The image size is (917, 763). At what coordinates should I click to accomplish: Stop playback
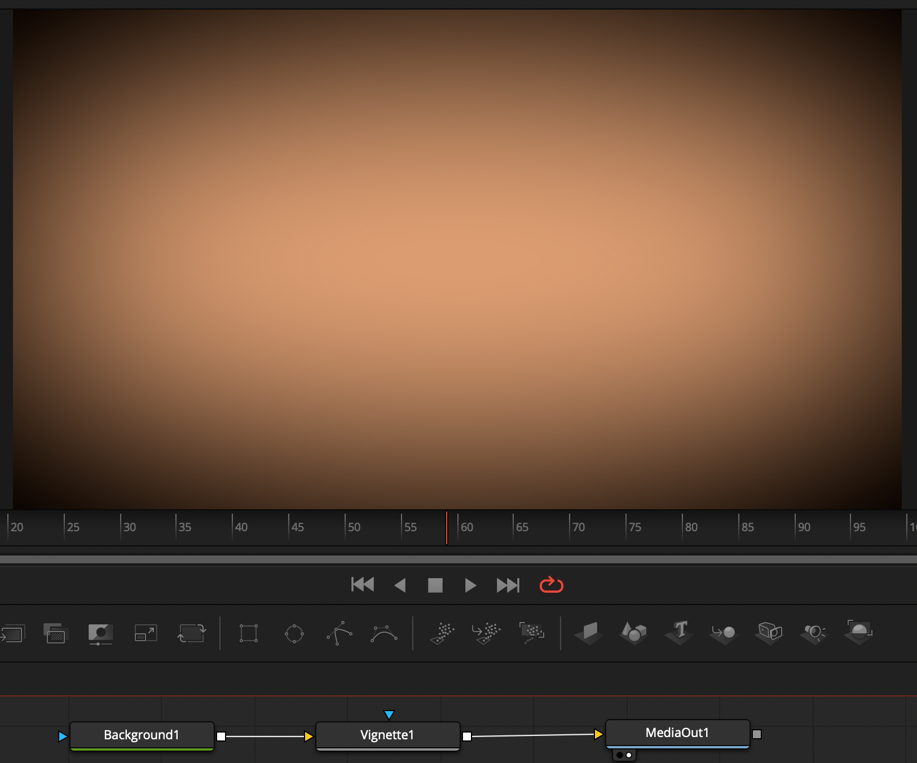click(435, 585)
